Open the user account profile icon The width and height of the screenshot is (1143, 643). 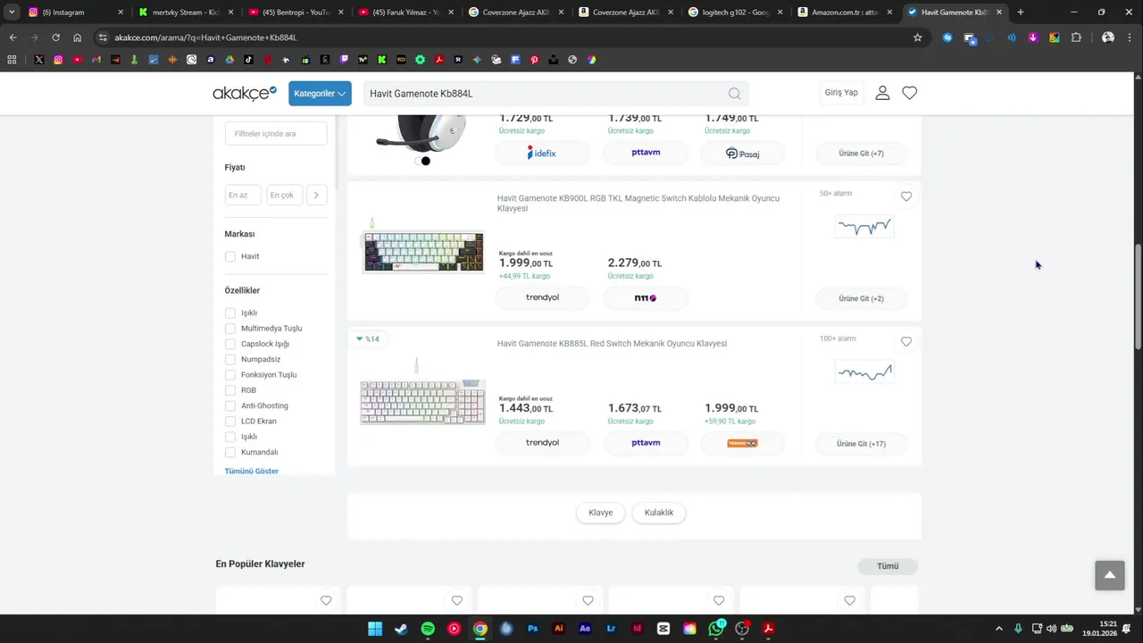(882, 93)
